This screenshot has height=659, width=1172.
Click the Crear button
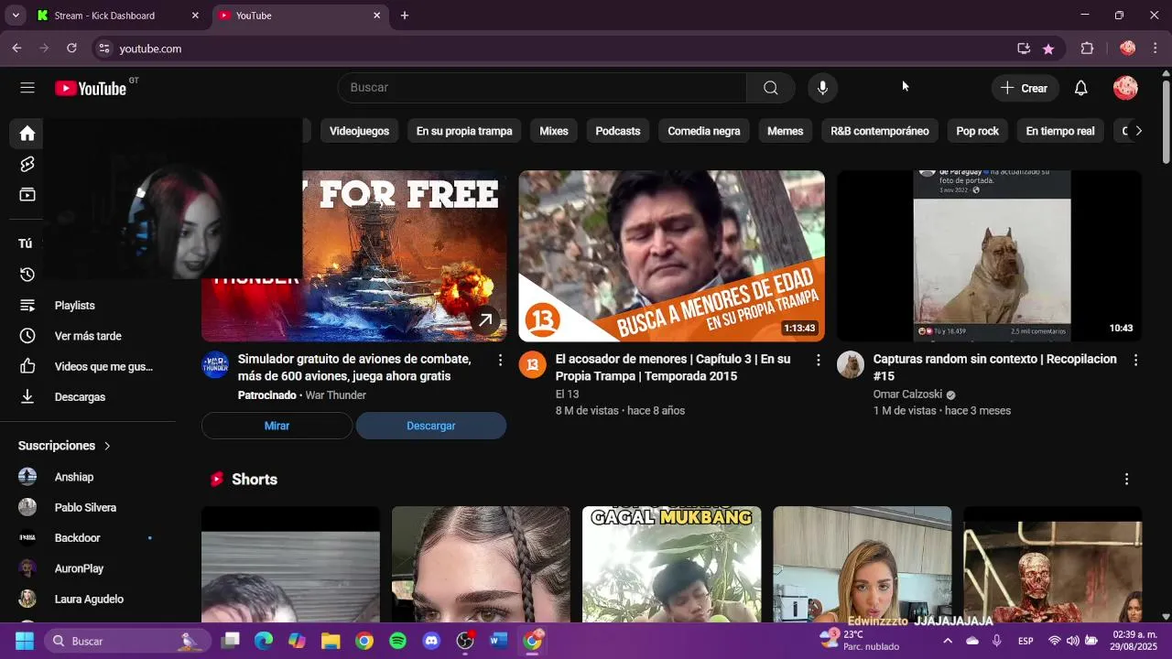click(1024, 88)
